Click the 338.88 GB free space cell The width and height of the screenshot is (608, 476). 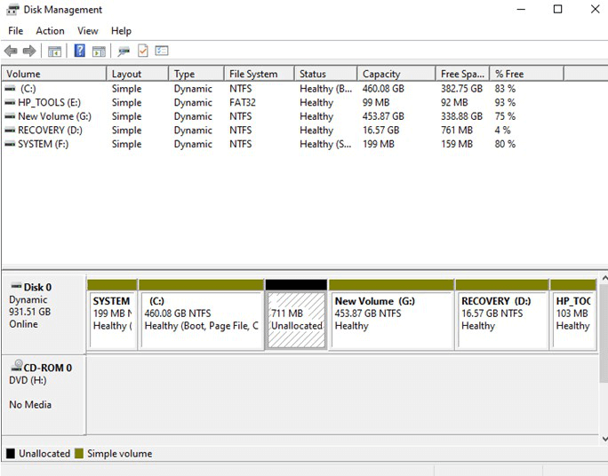tap(461, 116)
